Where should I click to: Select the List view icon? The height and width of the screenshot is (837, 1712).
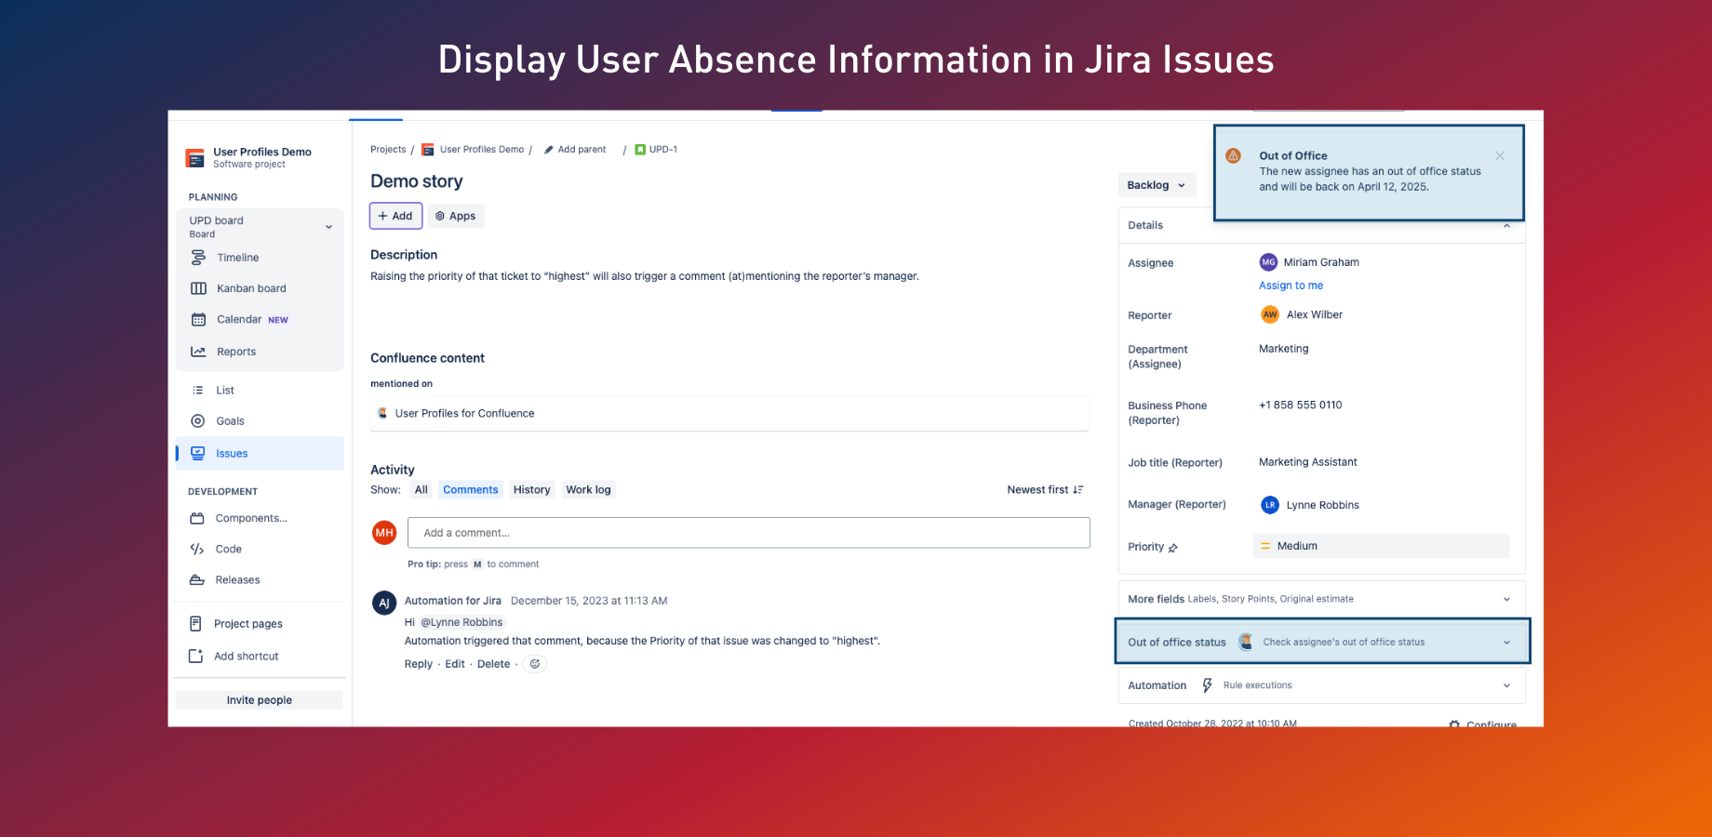(197, 391)
